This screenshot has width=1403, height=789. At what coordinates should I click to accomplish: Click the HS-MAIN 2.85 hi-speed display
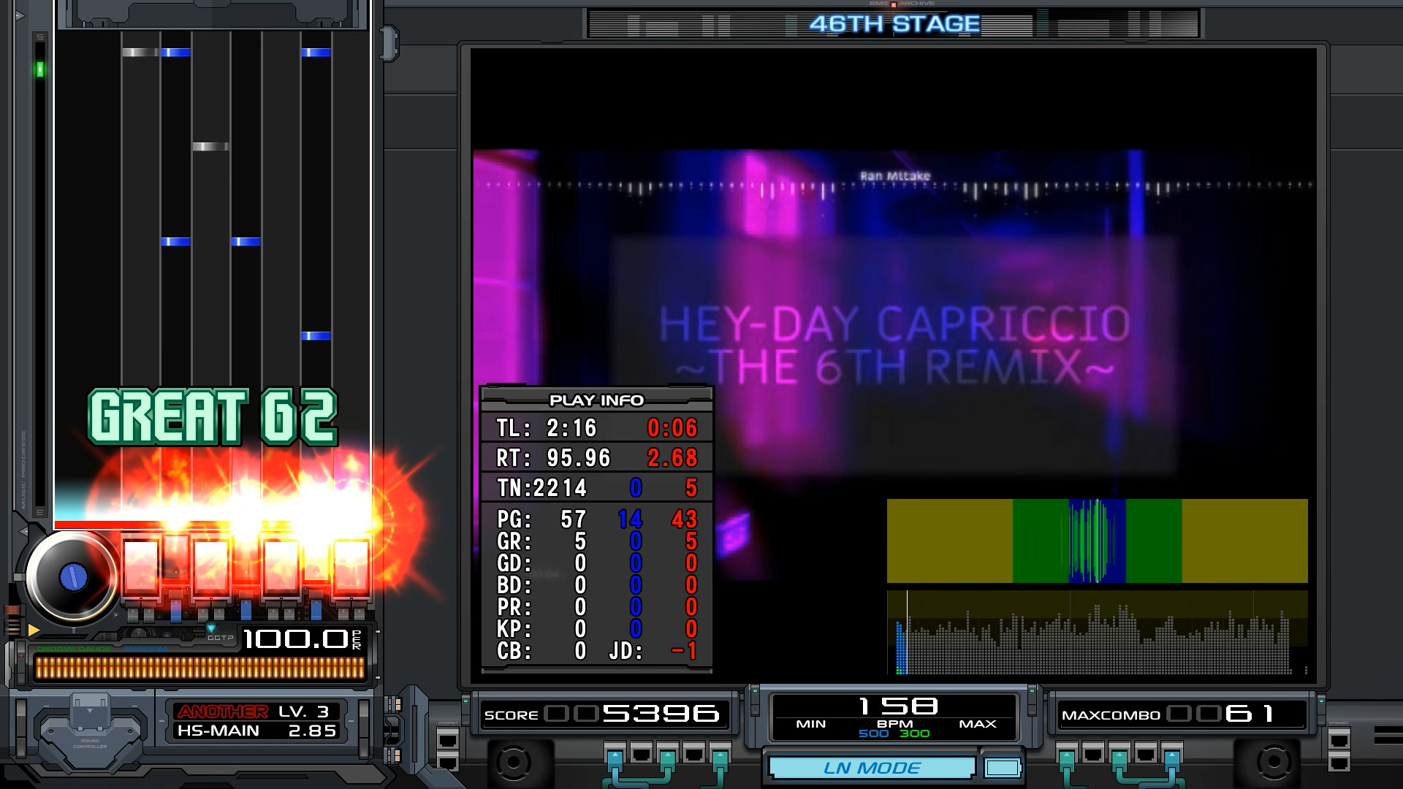255,731
